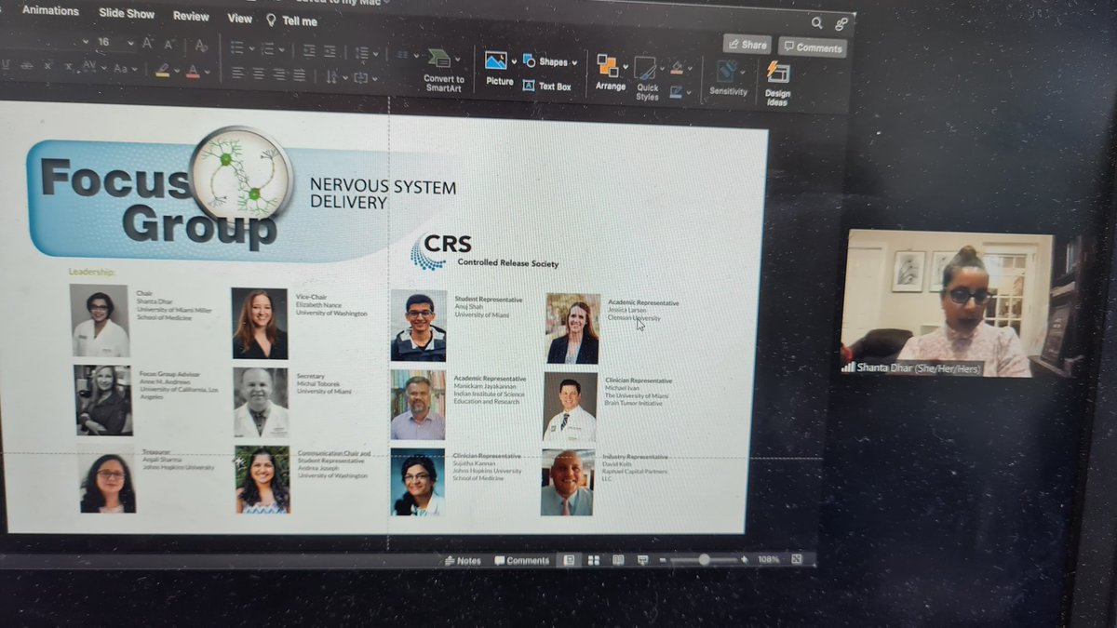The height and width of the screenshot is (628, 1117).
Task: Open the Shapes gallery
Action: point(549,61)
